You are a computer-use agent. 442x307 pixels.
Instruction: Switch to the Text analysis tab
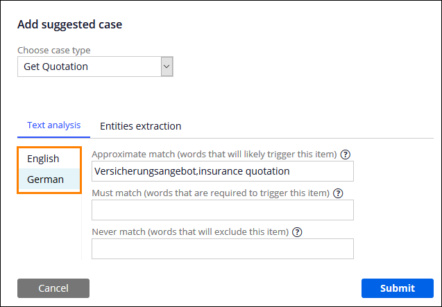click(x=54, y=125)
